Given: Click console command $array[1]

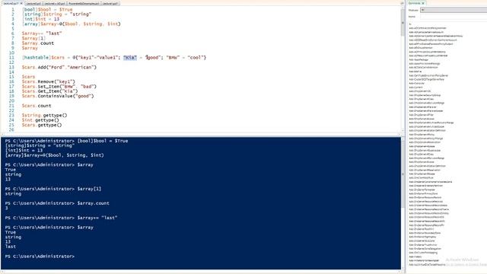Looking at the screenshot, I should pyautogui.click(x=89, y=189).
